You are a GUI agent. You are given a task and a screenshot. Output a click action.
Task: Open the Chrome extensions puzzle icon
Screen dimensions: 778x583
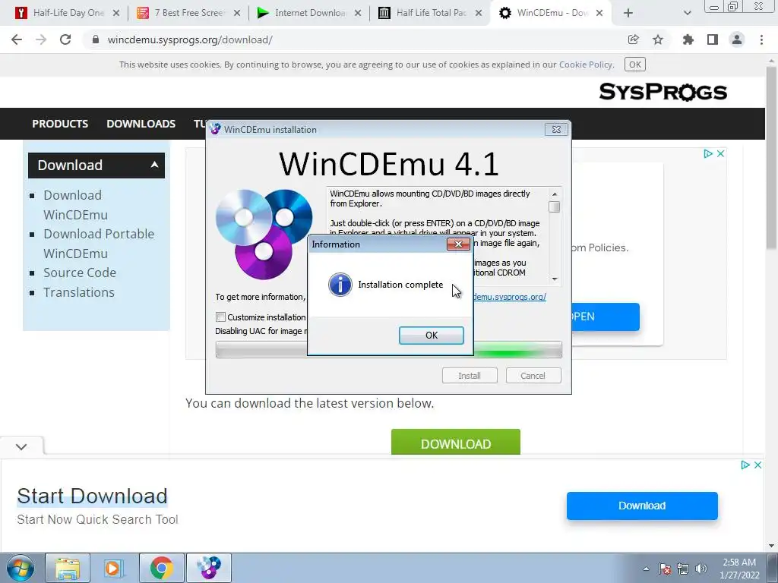tap(688, 39)
